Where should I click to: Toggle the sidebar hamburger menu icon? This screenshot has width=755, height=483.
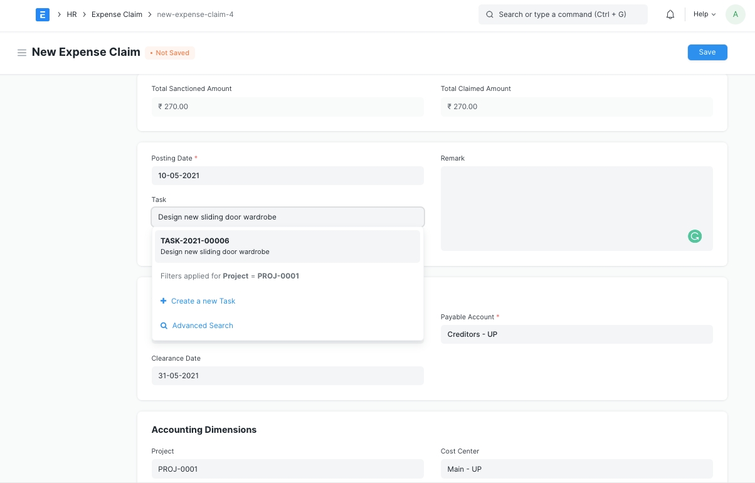click(22, 53)
